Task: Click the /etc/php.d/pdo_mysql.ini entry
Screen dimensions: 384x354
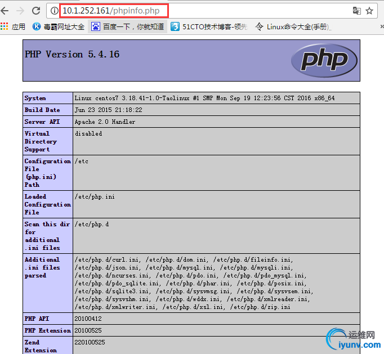Action: (x=264, y=275)
